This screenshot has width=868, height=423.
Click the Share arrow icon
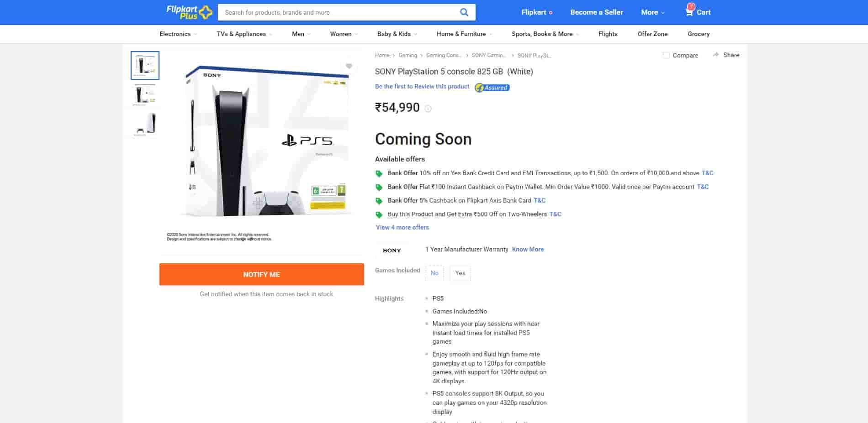[715, 55]
